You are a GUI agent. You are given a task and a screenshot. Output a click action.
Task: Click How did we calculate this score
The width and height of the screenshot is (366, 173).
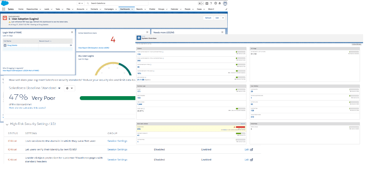click(x=27, y=108)
